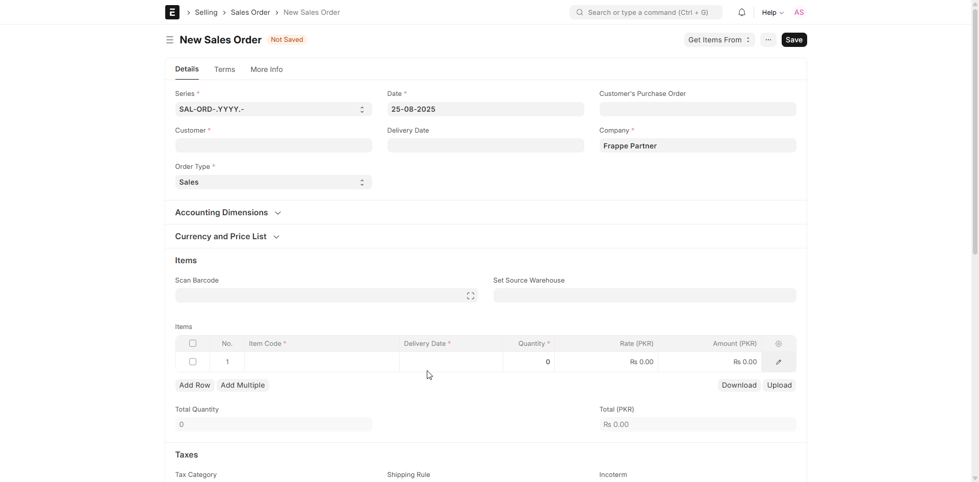Toggle the sidebar hamburger menu icon
The width and height of the screenshot is (979, 482).
(169, 40)
